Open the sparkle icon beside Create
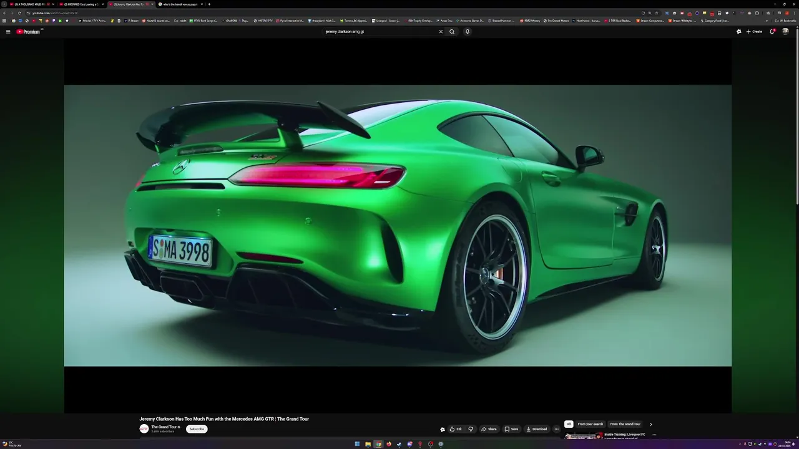 click(739, 31)
